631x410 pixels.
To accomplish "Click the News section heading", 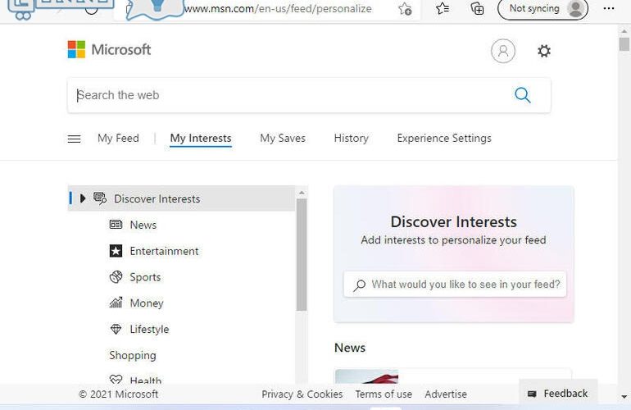I will pos(350,348).
